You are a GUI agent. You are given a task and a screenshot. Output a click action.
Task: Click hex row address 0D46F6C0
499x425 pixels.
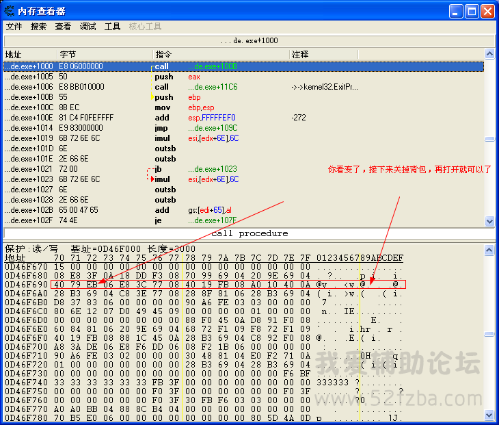26,311
